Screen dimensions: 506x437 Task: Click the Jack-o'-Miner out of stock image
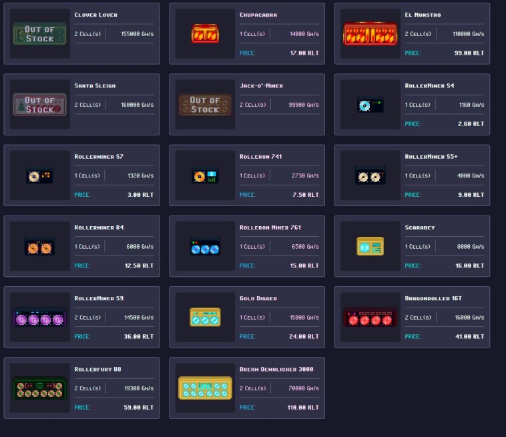(x=205, y=105)
